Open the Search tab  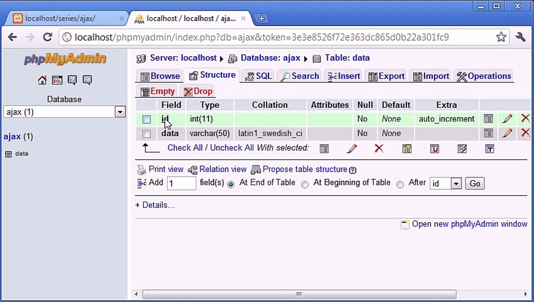click(x=299, y=76)
